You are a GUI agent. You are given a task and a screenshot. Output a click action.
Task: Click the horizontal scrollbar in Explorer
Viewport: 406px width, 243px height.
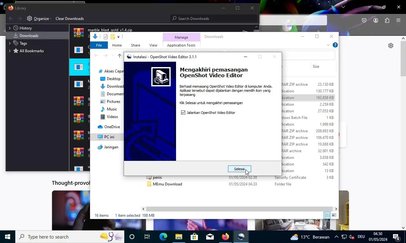click(x=239, y=209)
